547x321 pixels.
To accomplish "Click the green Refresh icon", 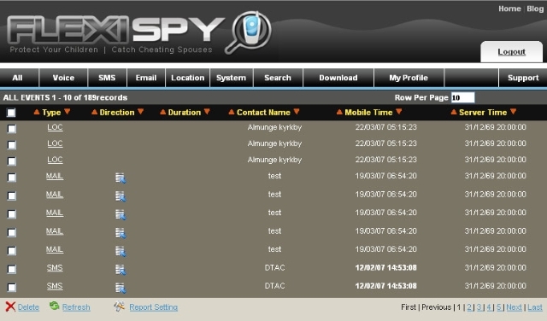I will tap(54, 306).
